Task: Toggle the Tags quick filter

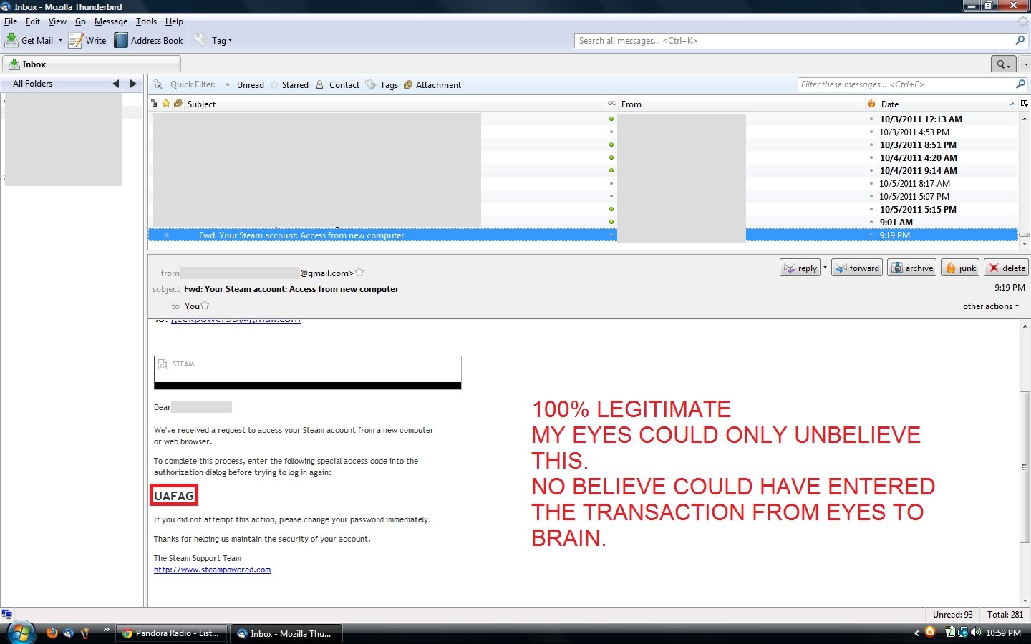Action: [382, 85]
